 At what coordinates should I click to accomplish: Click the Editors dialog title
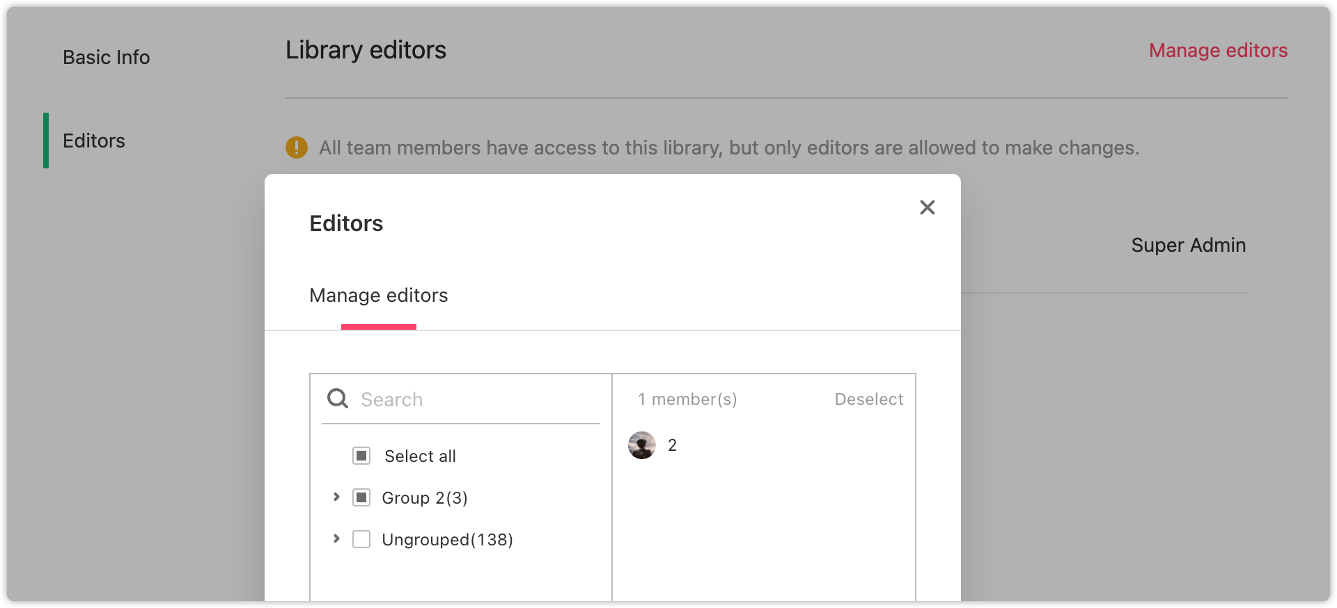pyautogui.click(x=346, y=223)
